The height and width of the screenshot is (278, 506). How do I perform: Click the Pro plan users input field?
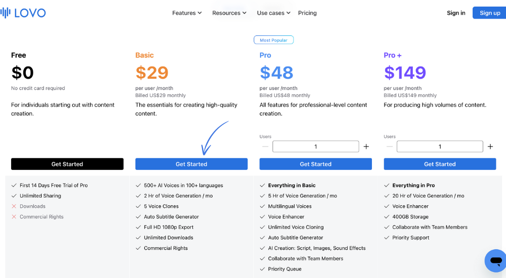pyautogui.click(x=316, y=147)
